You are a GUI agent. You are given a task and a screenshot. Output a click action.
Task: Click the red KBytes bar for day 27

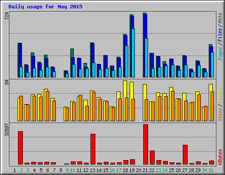click(x=185, y=154)
